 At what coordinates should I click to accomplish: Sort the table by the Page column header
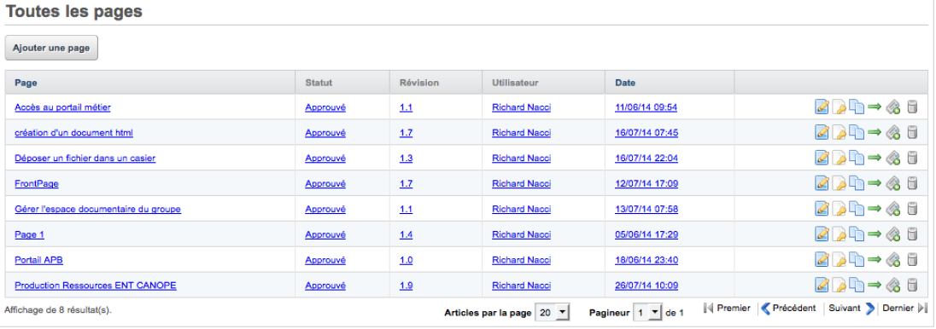pos(26,82)
